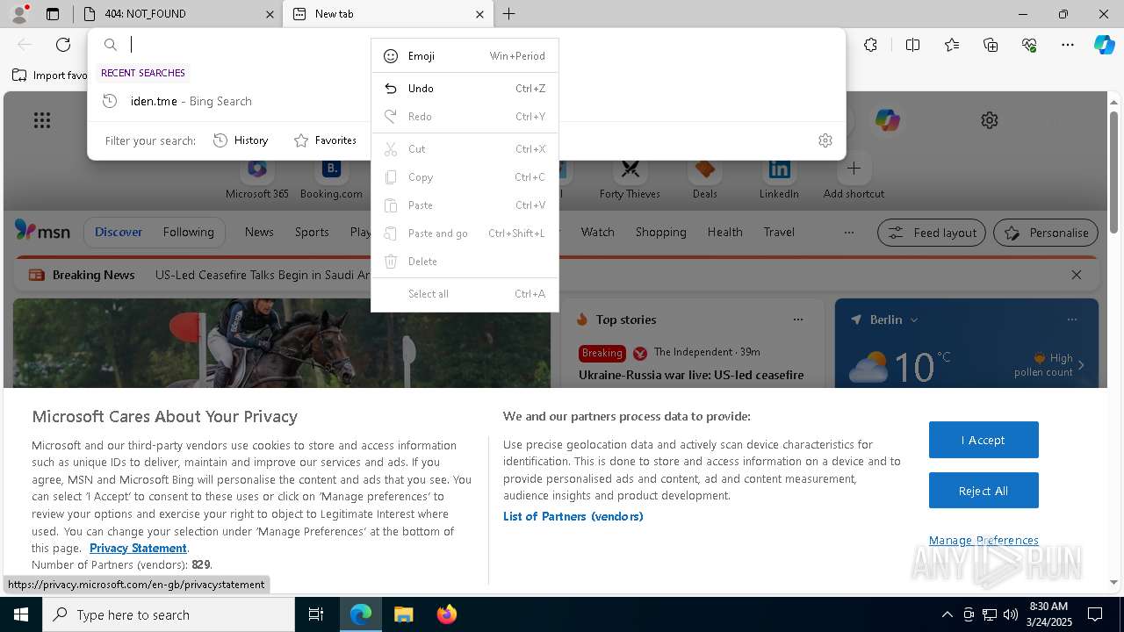Toggle the History search filter
The width and height of the screenshot is (1124, 632).
pyautogui.click(x=241, y=140)
